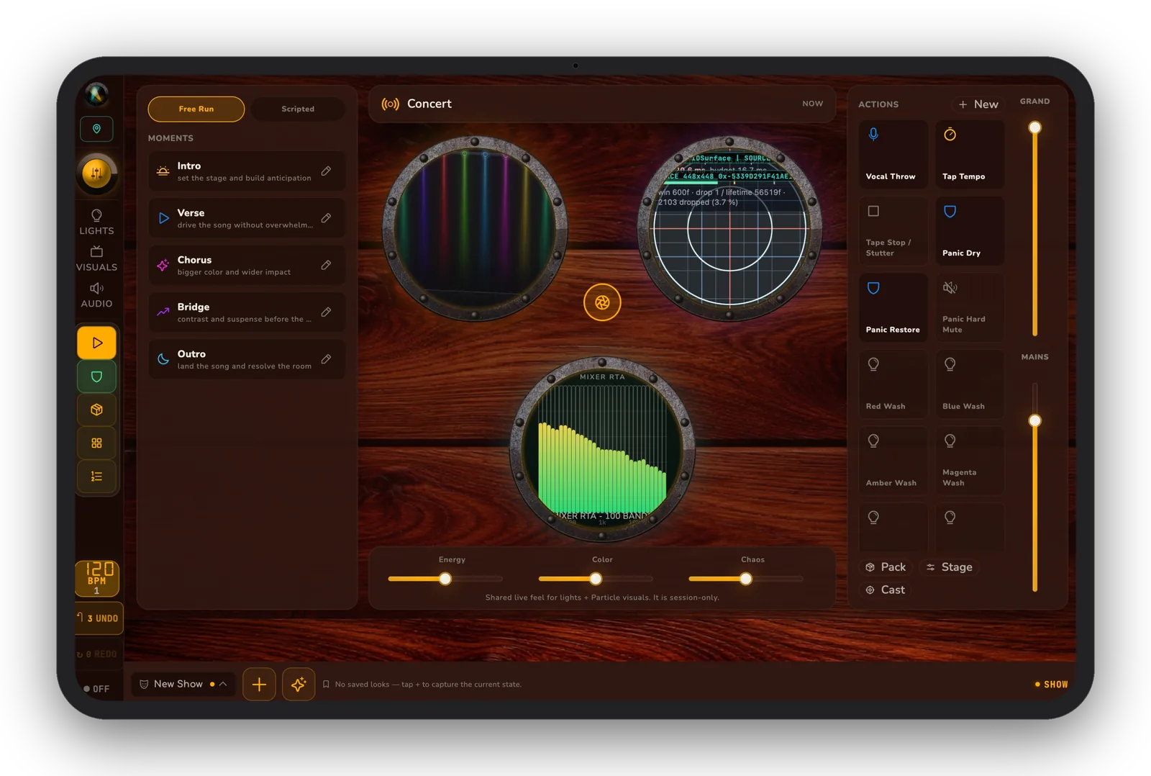
Task: Click the 120 BPM tempo display
Action: [x=97, y=578]
